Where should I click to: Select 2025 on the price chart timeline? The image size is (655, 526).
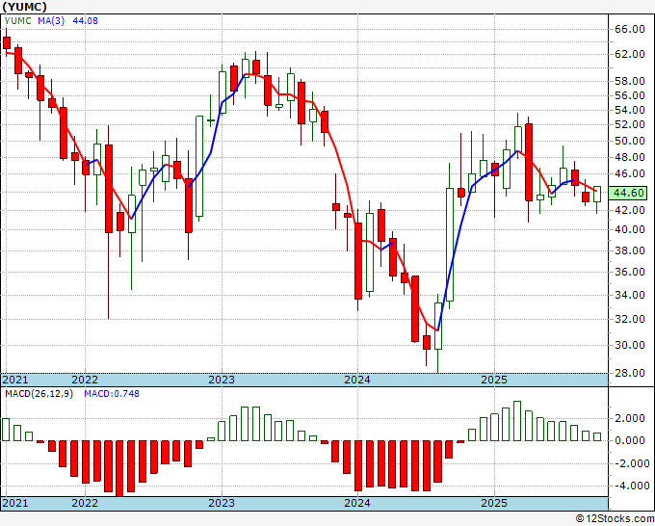click(x=494, y=380)
